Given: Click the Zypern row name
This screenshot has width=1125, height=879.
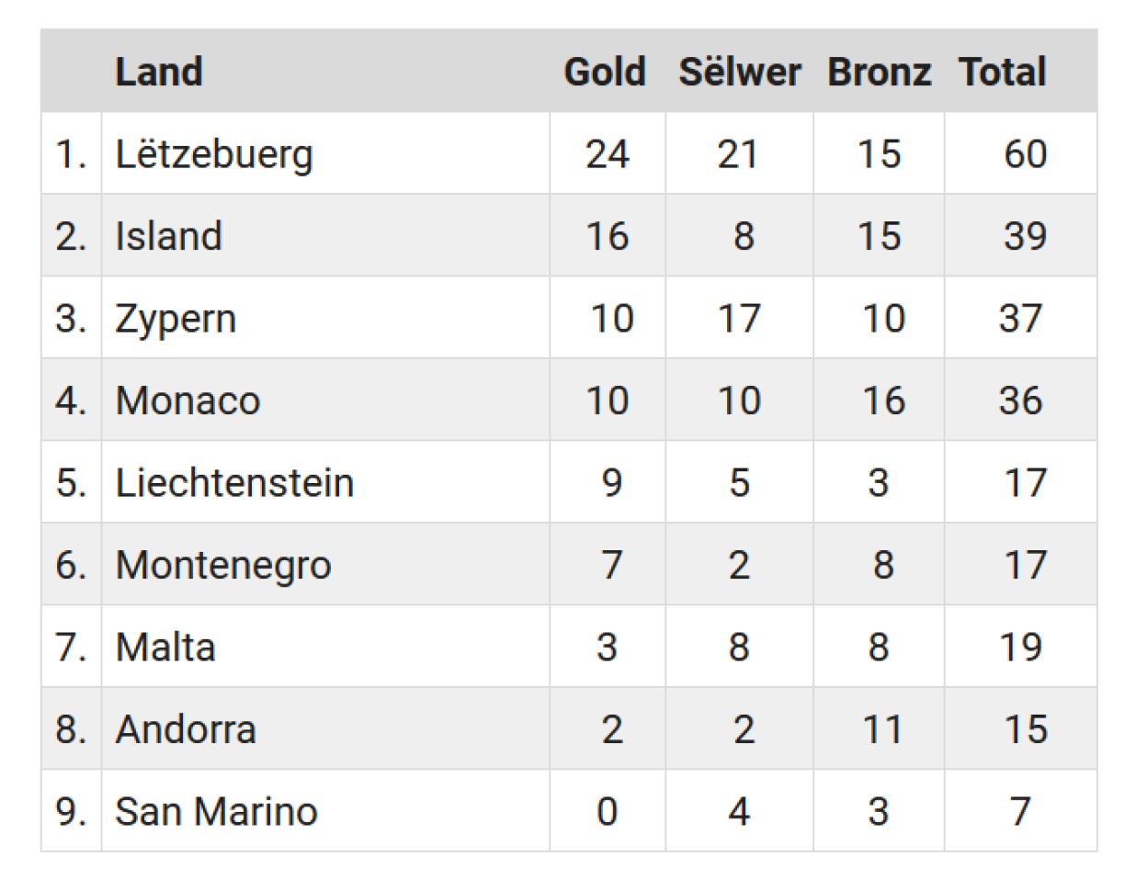Looking at the screenshot, I should tap(176, 319).
